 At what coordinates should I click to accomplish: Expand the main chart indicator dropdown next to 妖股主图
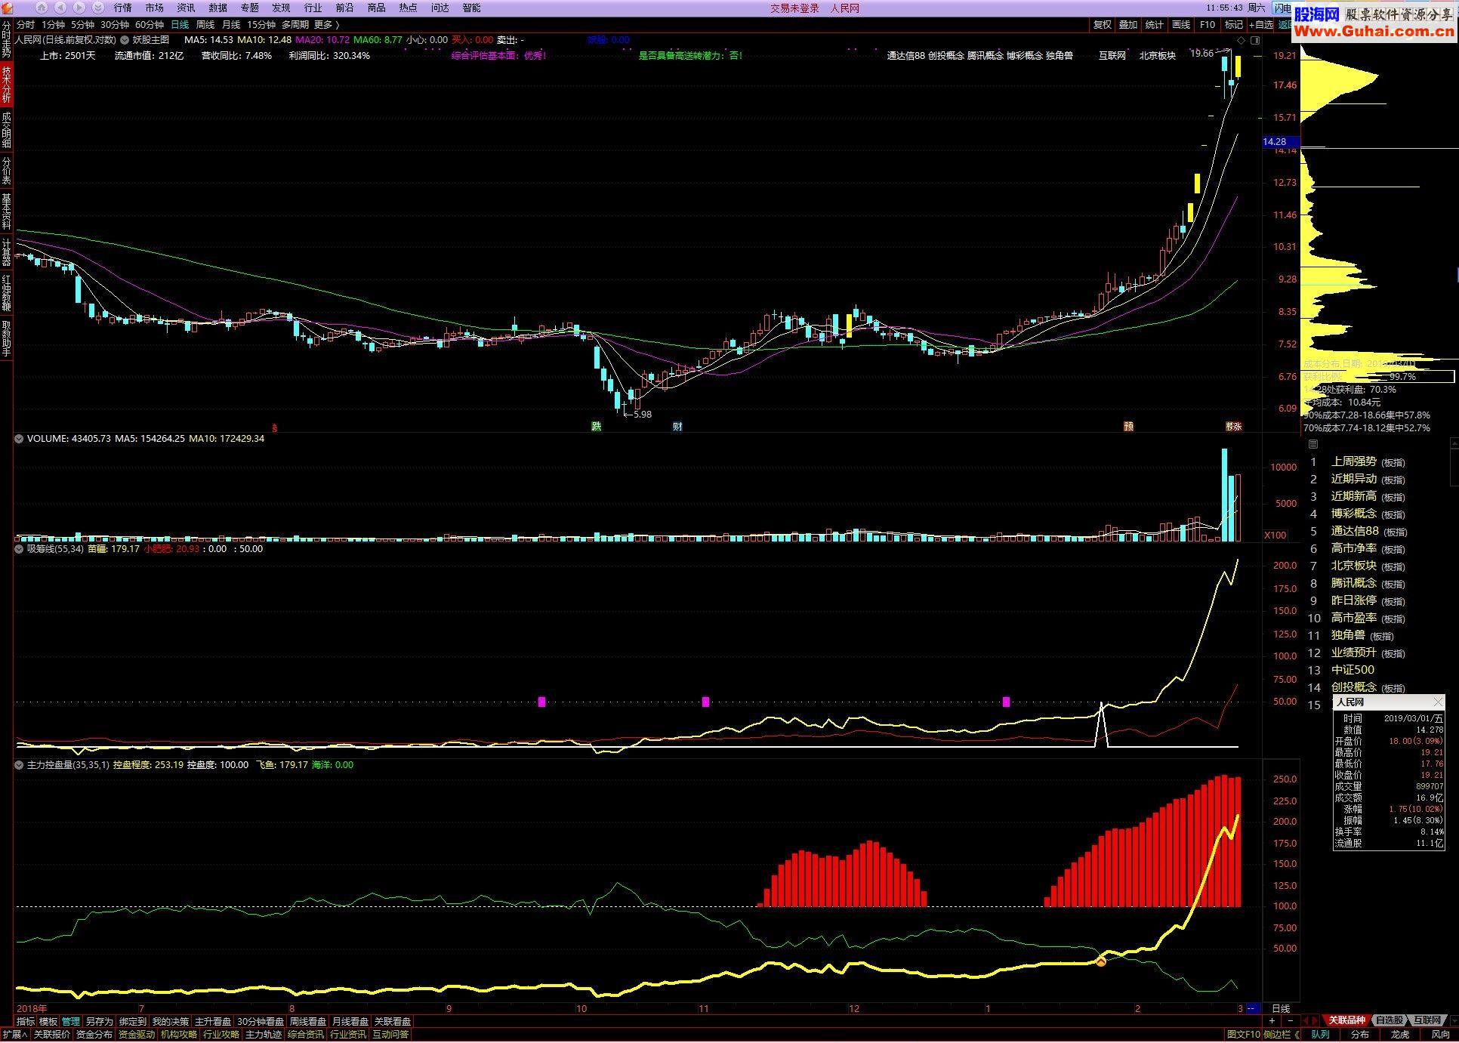[125, 40]
